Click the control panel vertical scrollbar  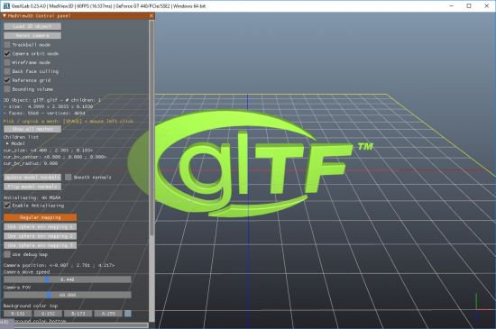pyautogui.click(x=152, y=128)
